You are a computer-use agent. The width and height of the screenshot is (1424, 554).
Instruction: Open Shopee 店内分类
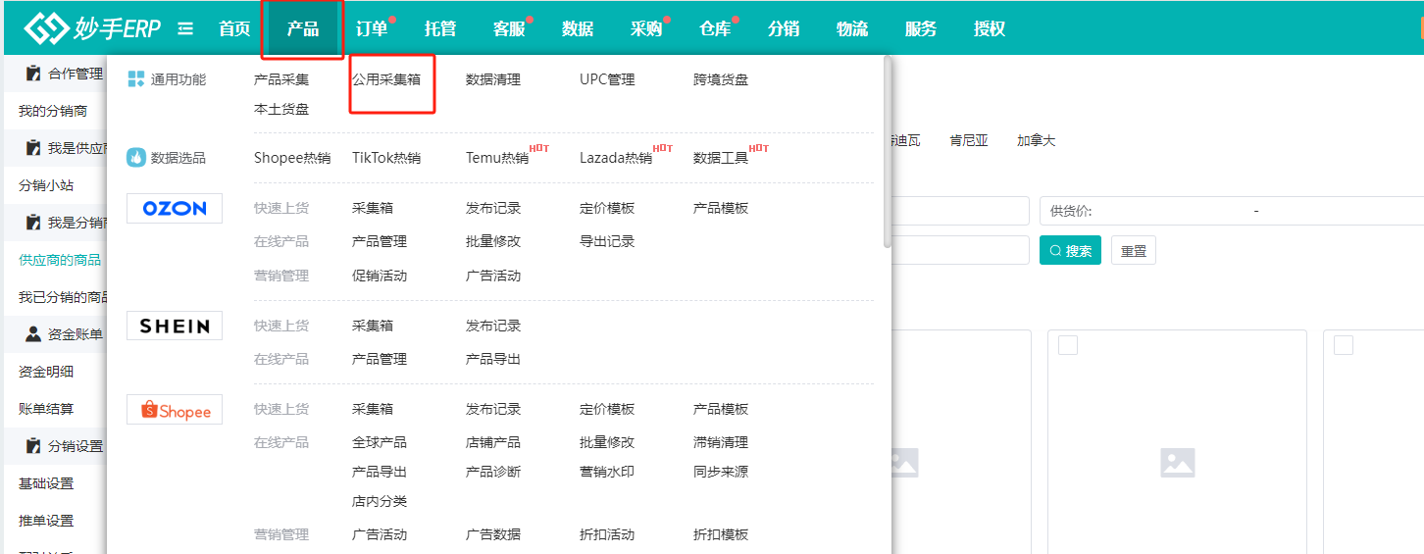pyautogui.click(x=380, y=501)
